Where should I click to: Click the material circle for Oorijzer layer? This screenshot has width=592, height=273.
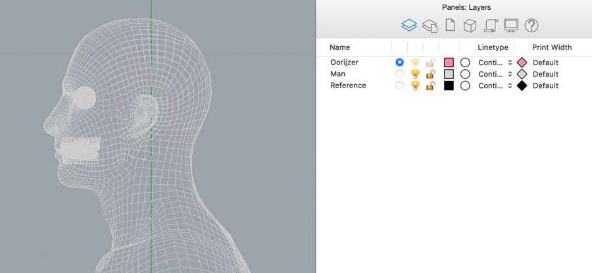tap(465, 62)
